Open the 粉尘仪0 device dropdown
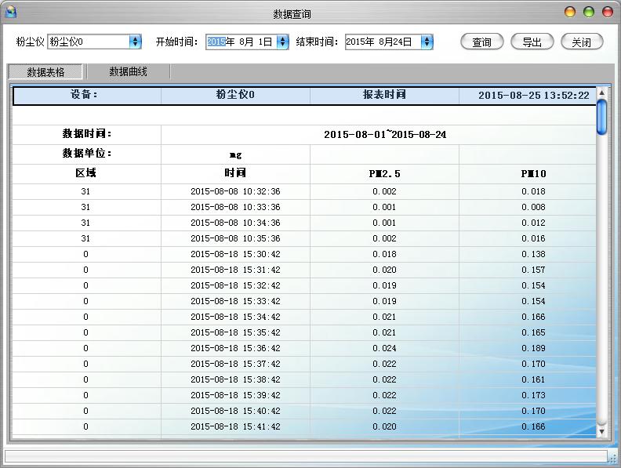 (x=135, y=42)
